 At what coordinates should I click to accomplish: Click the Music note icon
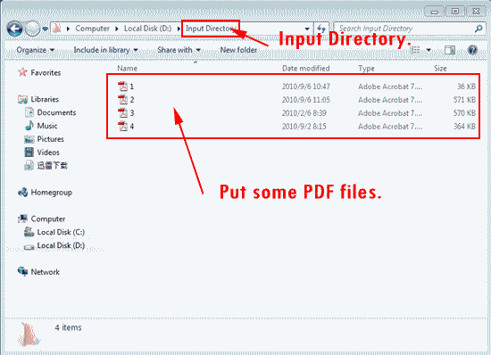29,126
